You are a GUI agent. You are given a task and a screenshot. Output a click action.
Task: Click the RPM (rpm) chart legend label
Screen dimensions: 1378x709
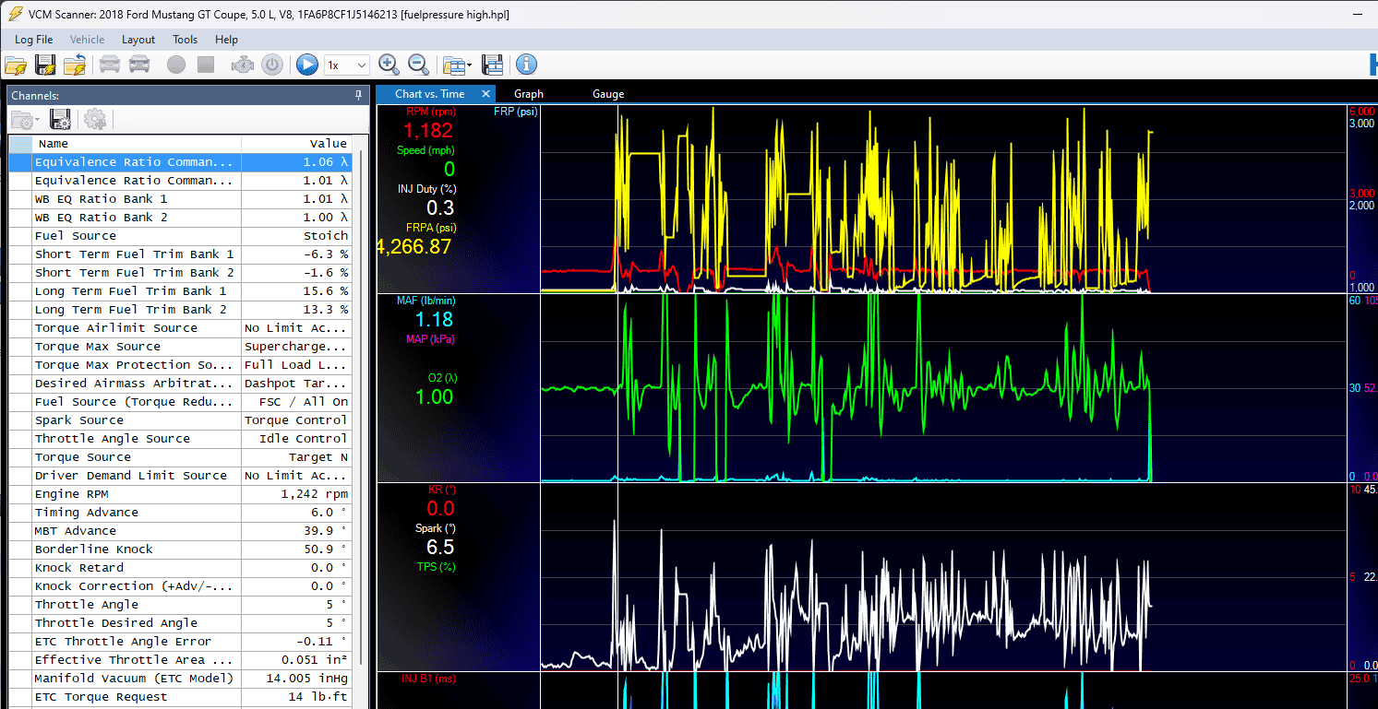point(431,112)
